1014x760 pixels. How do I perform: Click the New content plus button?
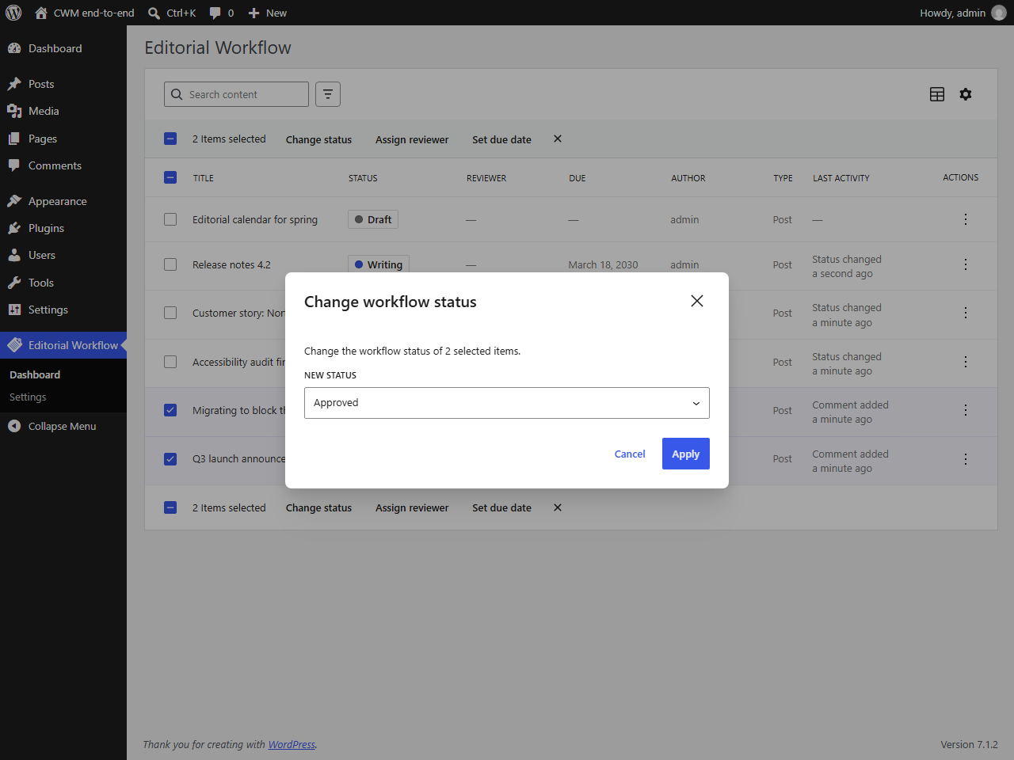pos(267,13)
